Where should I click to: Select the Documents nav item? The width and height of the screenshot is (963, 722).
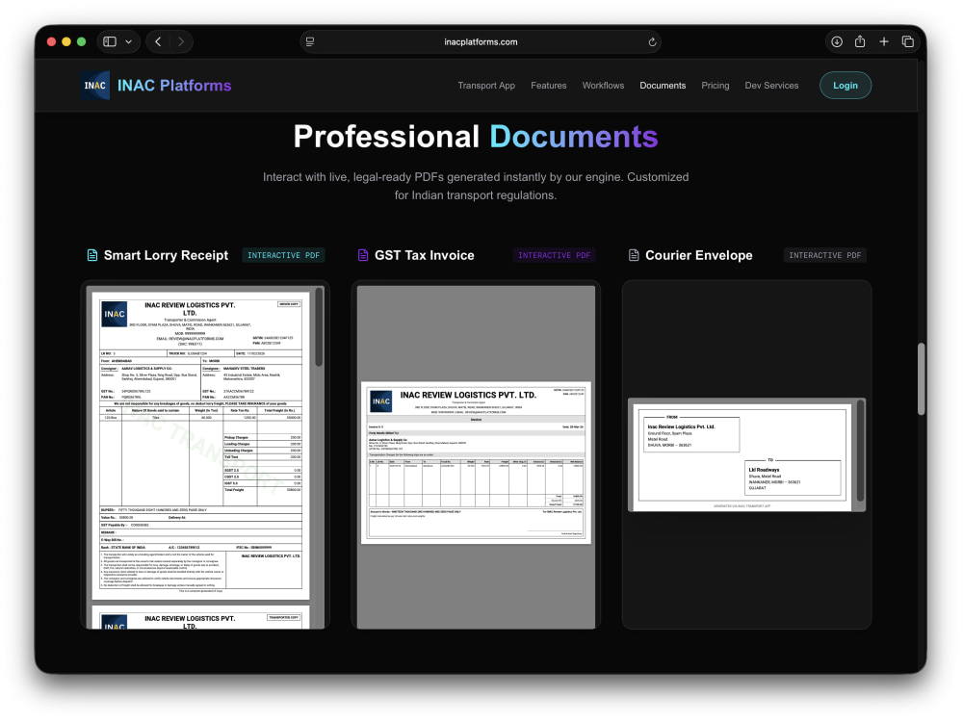[x=663, y=86]
